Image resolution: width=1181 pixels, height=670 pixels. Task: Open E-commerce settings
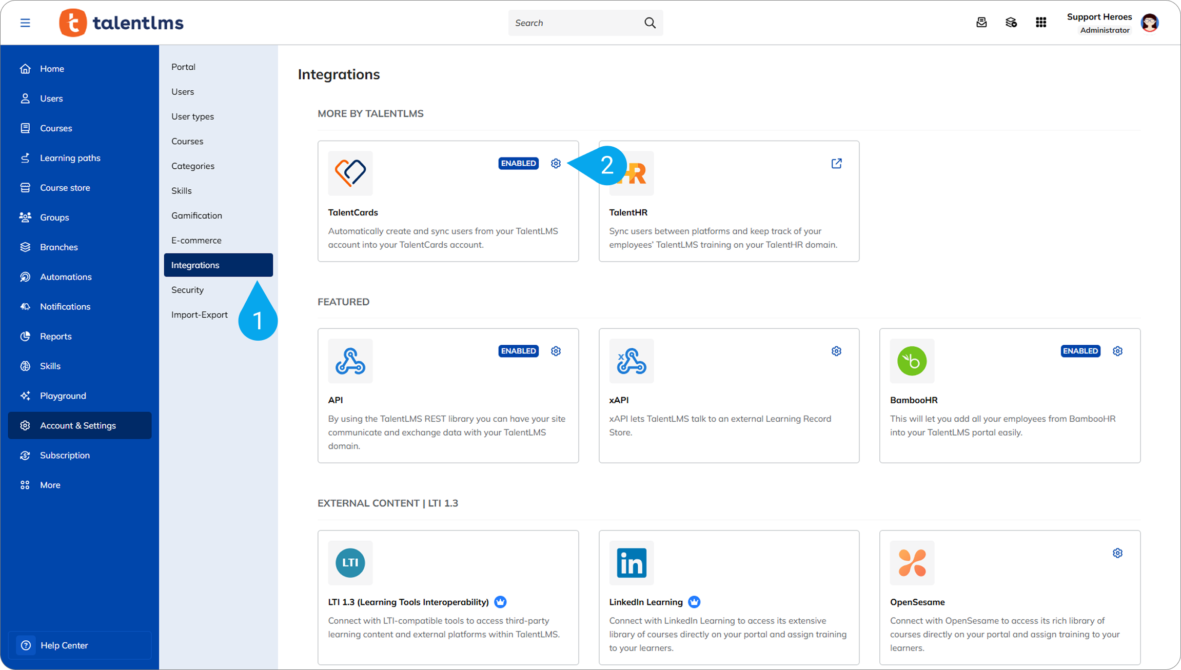click(219, 241)
